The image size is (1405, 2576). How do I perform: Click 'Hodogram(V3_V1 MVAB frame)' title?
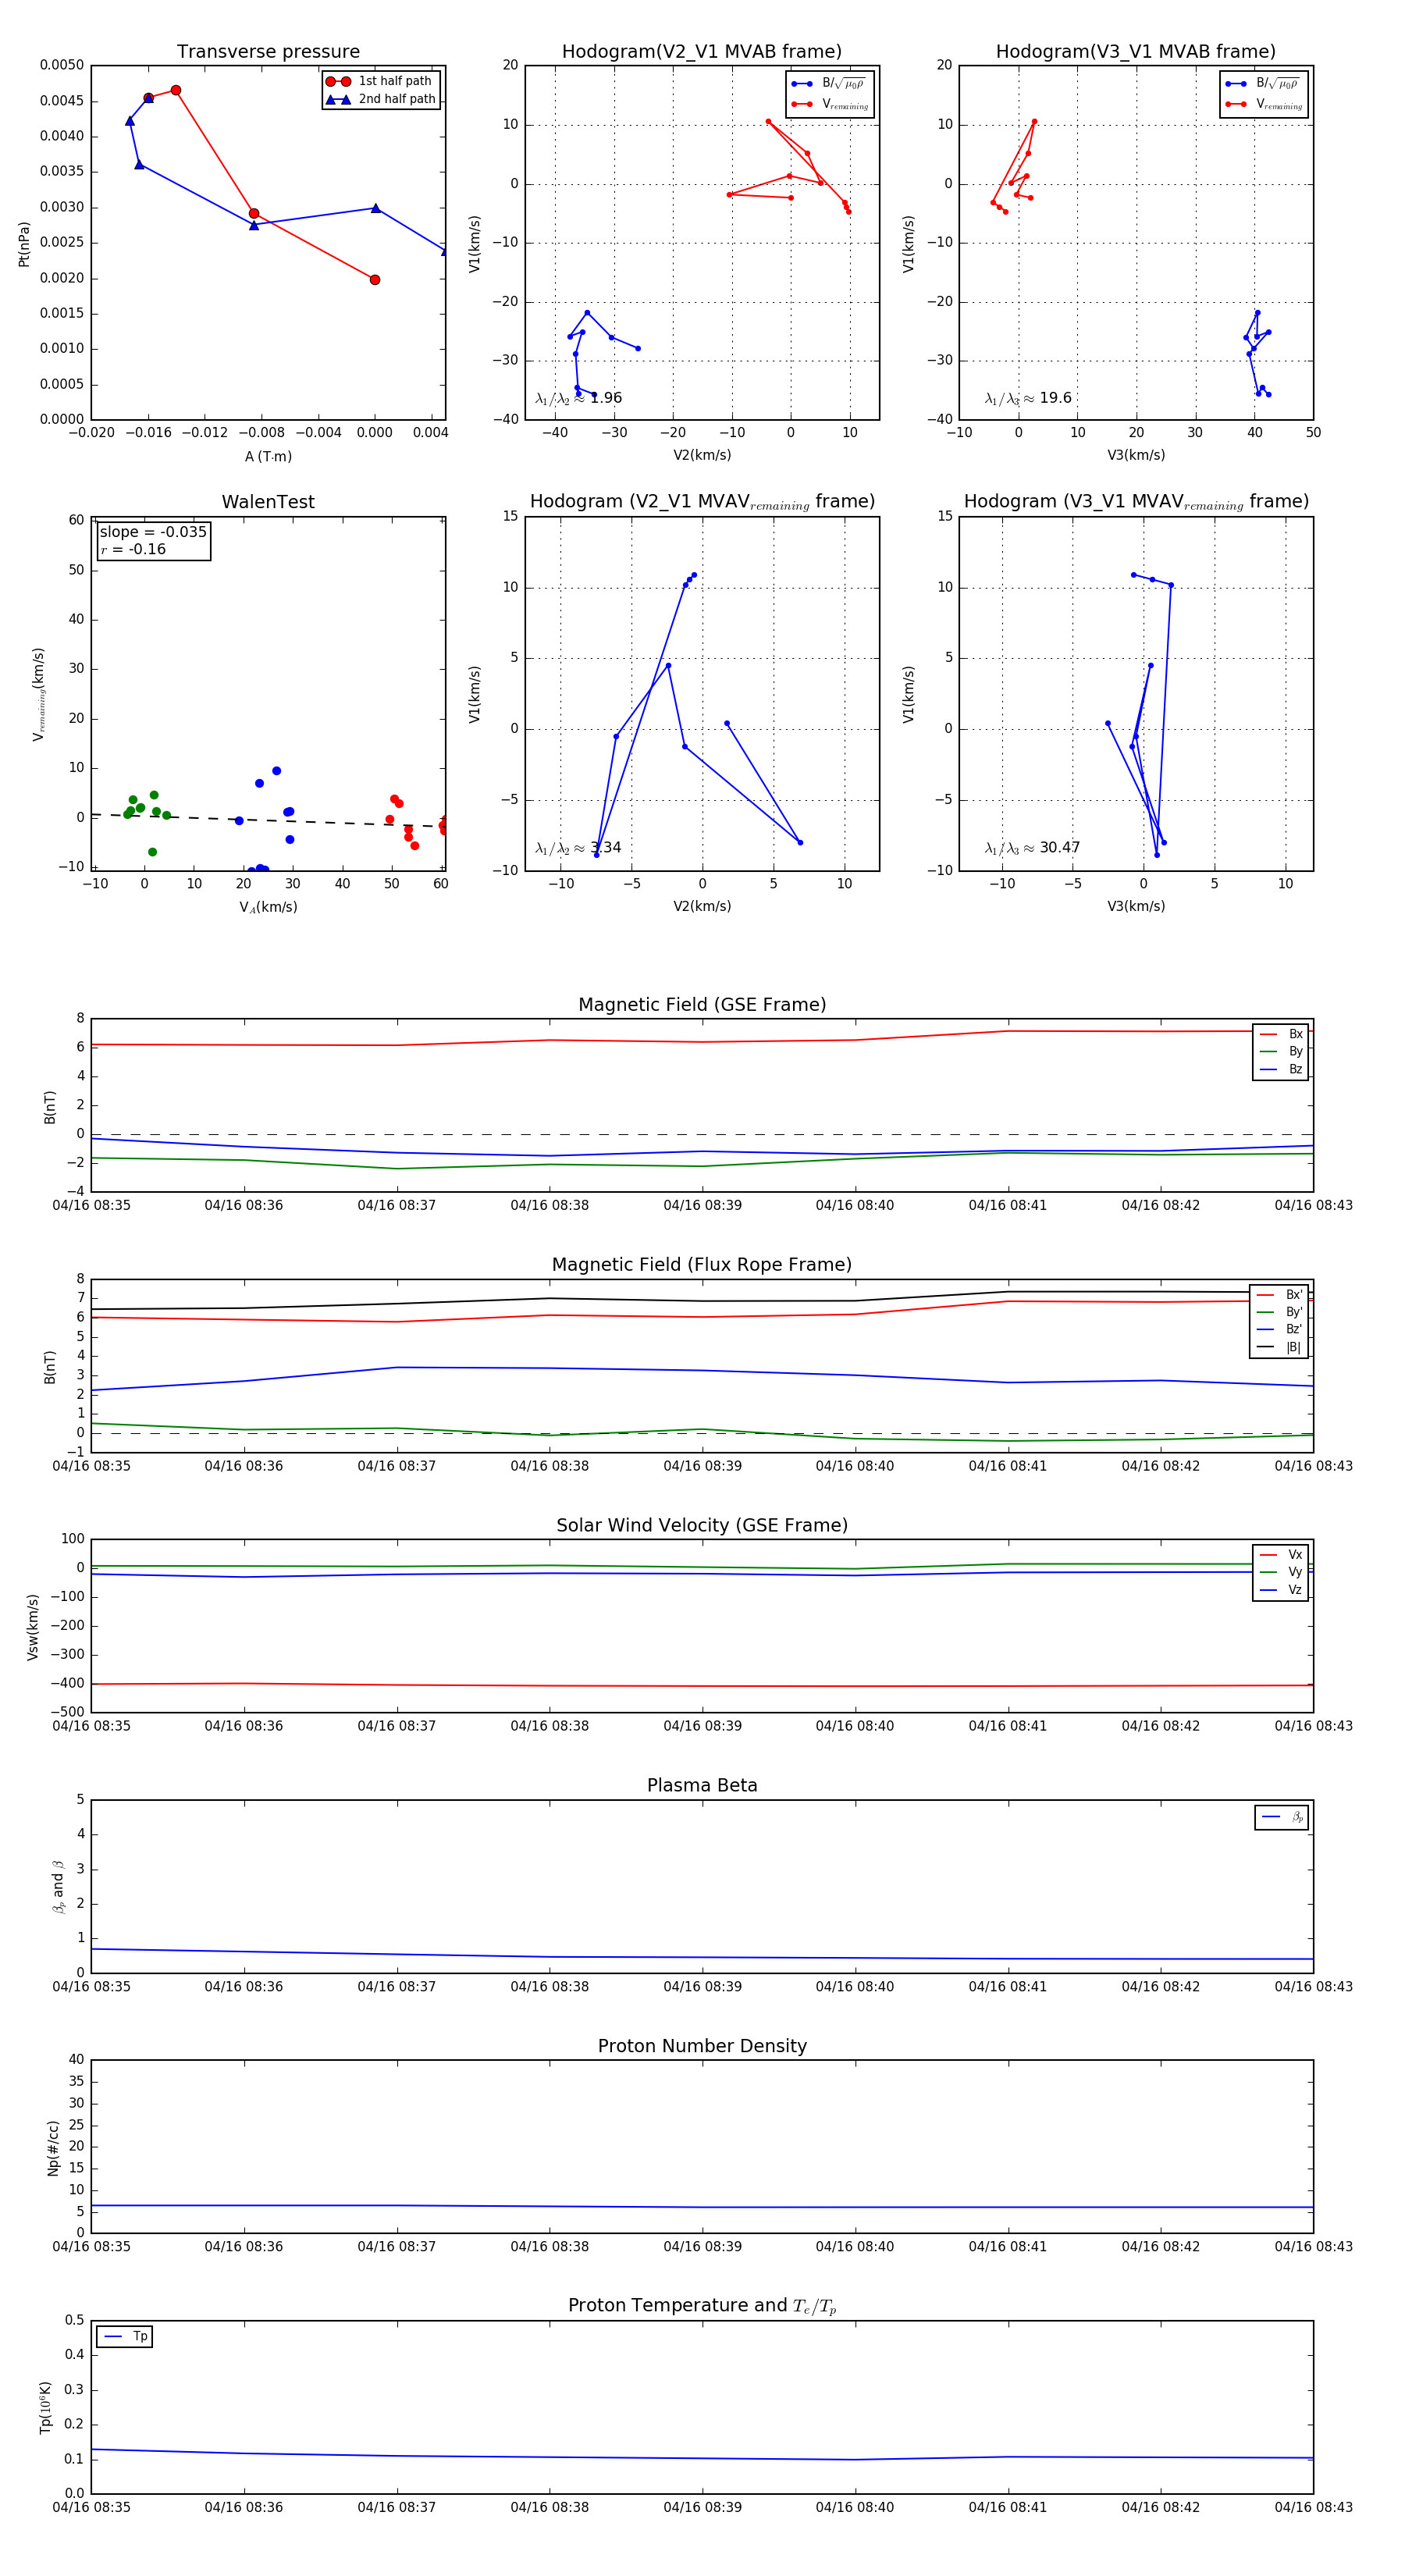point(1136,52)
